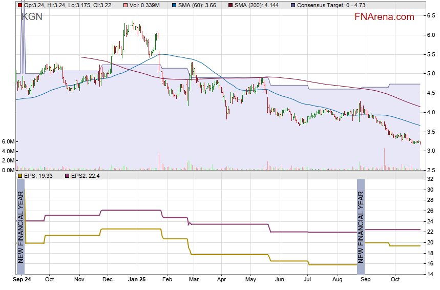Open the FNArena.com link
Viewport: 440px width, 290px height.
pyautogui.click(x=384, y=17)
